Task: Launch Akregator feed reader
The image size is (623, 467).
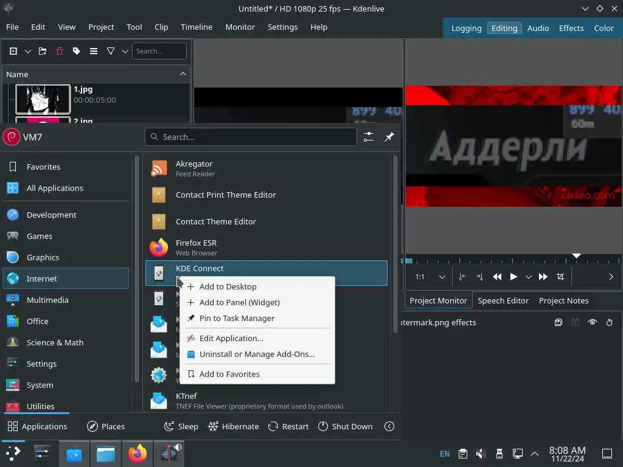Action: point(266,168)
